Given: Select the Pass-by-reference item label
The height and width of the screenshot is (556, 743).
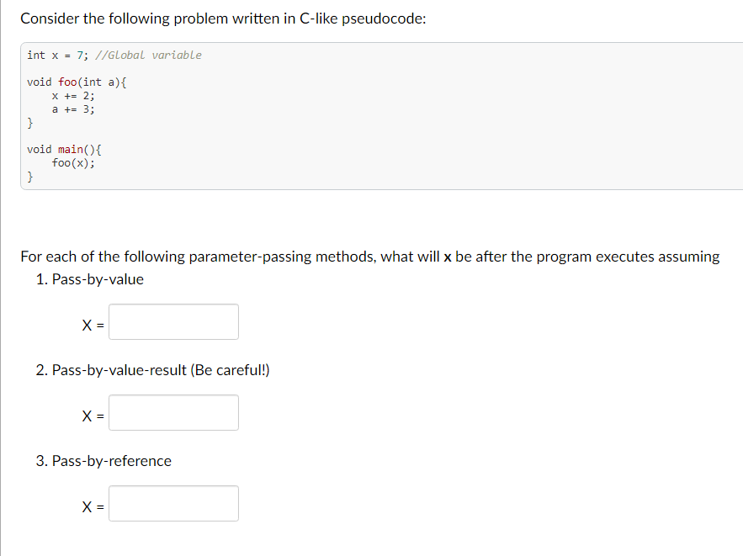Looking at the screenshot, I should click(x=103, y=461).
